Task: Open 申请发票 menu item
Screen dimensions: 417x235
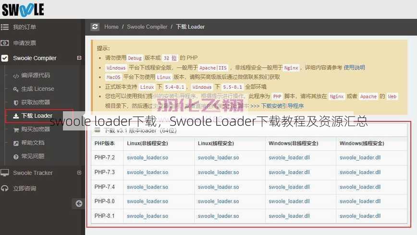Action: coord(25,43)
